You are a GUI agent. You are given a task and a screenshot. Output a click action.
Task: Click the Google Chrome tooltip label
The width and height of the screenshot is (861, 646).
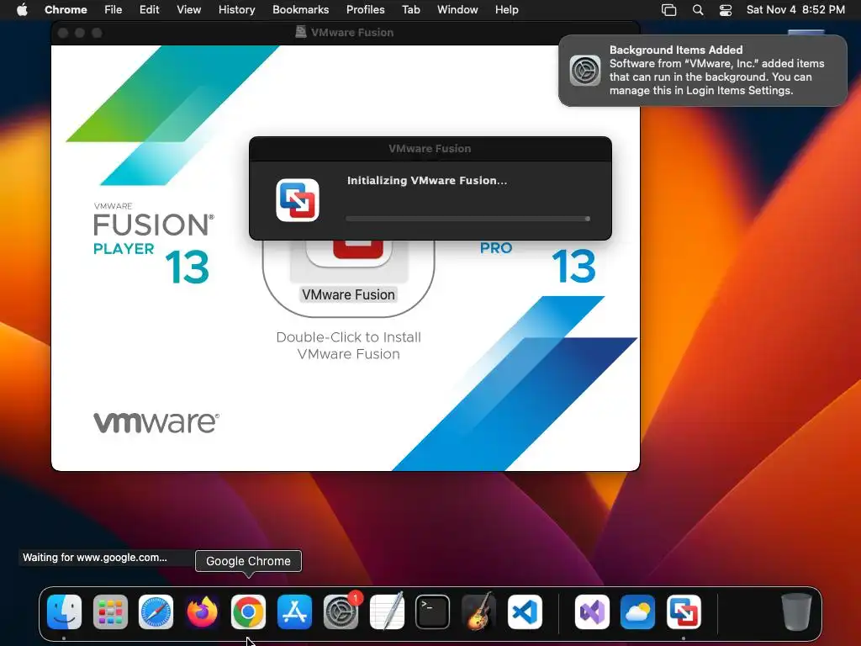pos(248,561)
